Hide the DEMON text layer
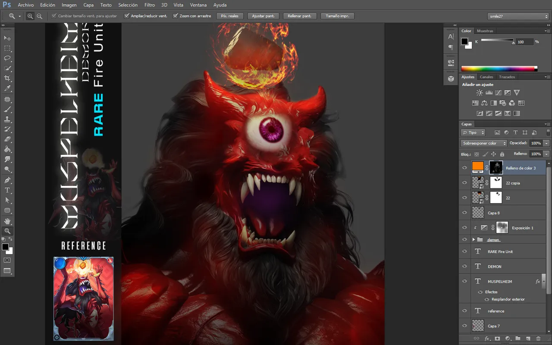This screenshot has height=345, width=552. 464,267
